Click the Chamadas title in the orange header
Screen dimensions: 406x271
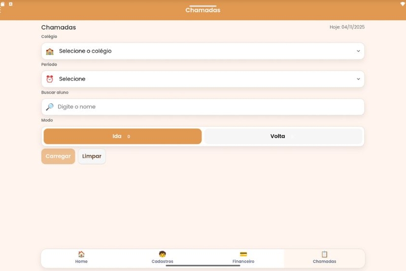tap(202, 10)
